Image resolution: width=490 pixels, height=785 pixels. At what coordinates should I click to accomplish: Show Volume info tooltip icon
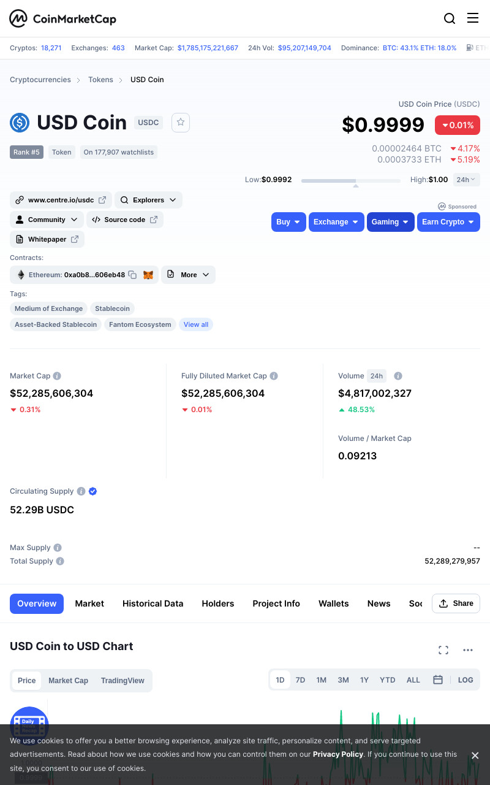click(x=398, y=376)
